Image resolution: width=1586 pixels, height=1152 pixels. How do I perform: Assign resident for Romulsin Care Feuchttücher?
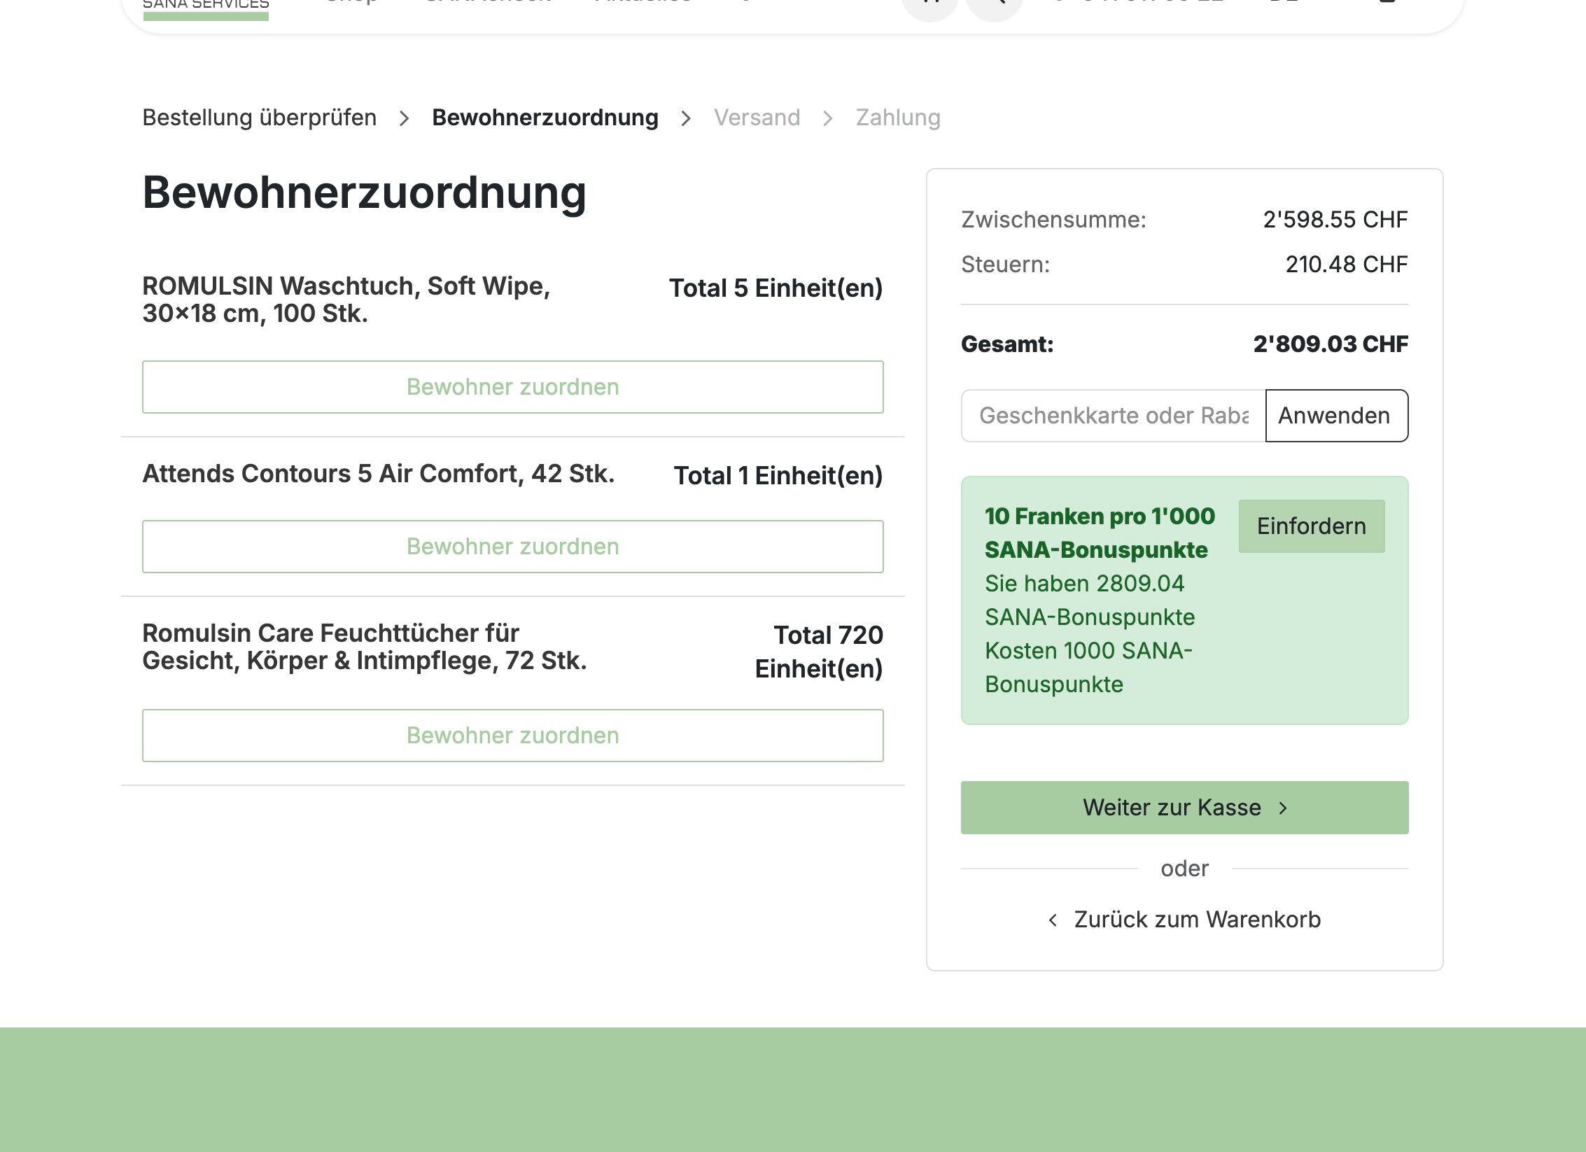point(512,736)
